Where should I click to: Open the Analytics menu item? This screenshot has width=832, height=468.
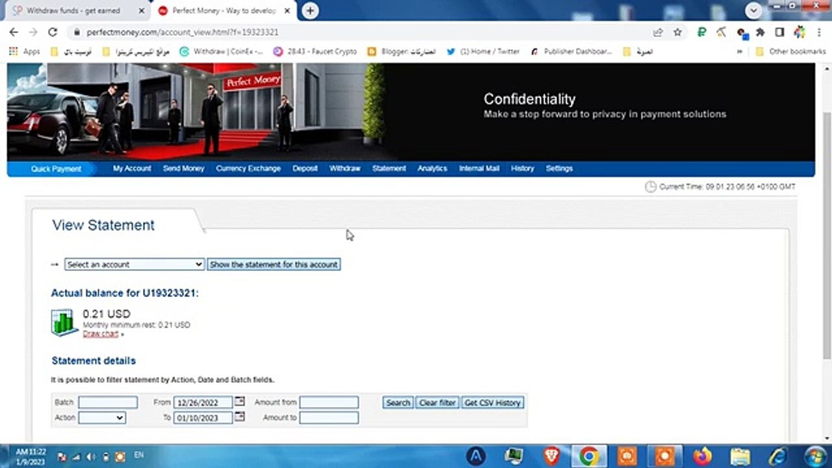[x=432, y=168]
